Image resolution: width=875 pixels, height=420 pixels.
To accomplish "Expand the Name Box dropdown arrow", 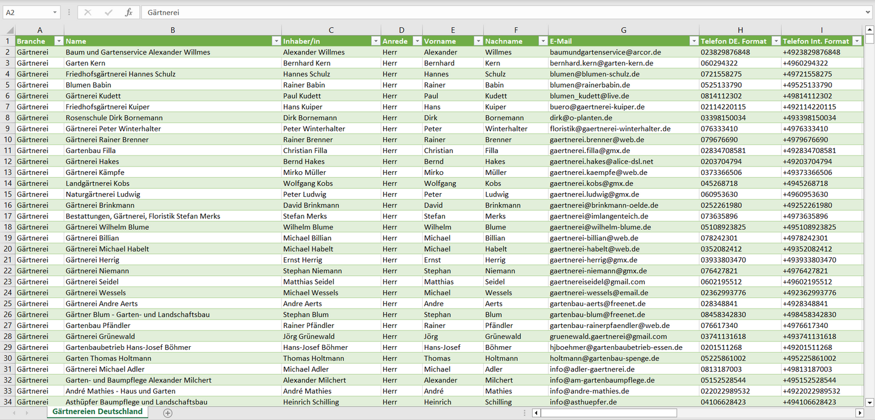I will 55,12.
